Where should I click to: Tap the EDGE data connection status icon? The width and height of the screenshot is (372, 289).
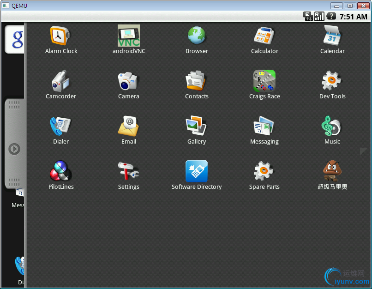click(x=308, y=16)
